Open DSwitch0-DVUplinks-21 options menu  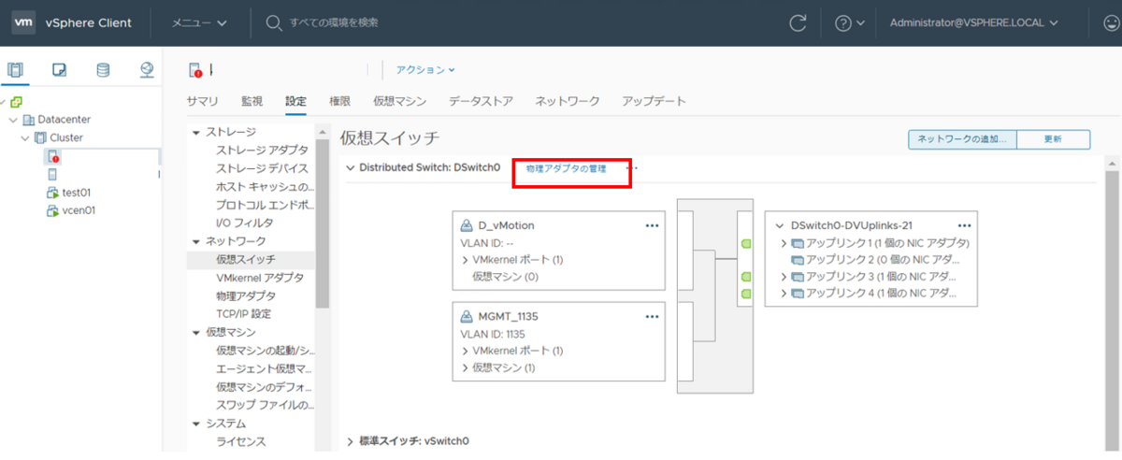point(964,225)
